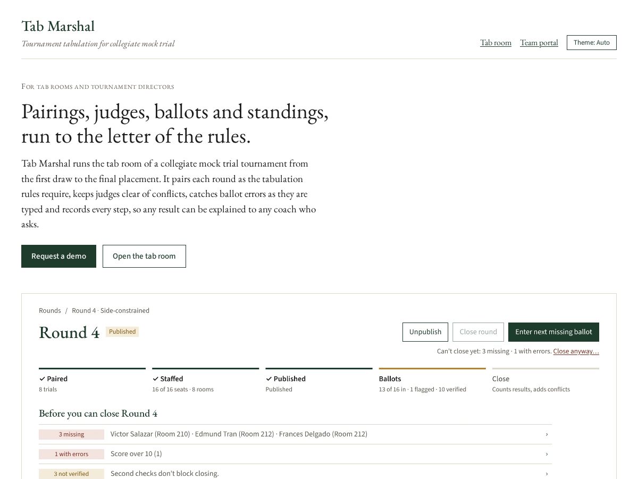Image resolution: width=638 pixels, height=479 pixels.
Task: Open the Paired step tab
Action: pos(92,381)
